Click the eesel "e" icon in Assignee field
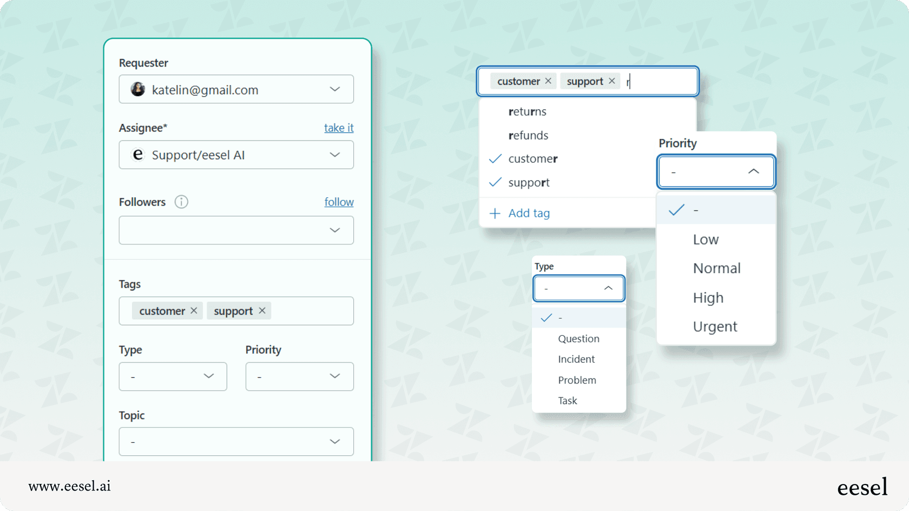This screenshot has width=909, height=511. click(x=138, y=155)
